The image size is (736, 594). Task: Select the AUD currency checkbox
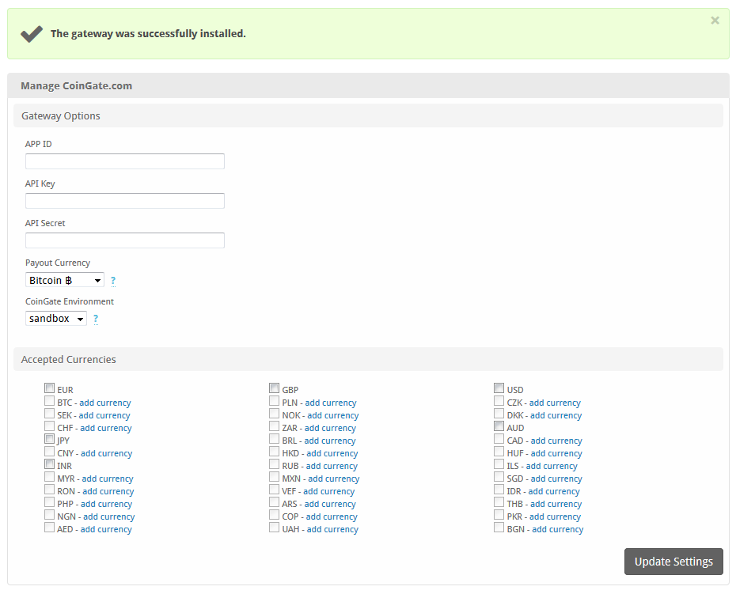[499, 426]
